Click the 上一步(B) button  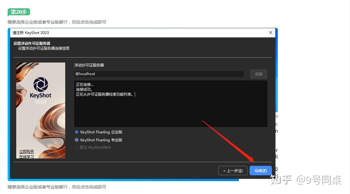coord(233,170)
